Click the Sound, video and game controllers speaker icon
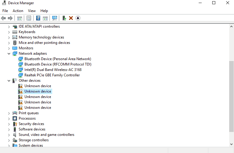Screen dimensions: 234x153 (x=14, y=135)
